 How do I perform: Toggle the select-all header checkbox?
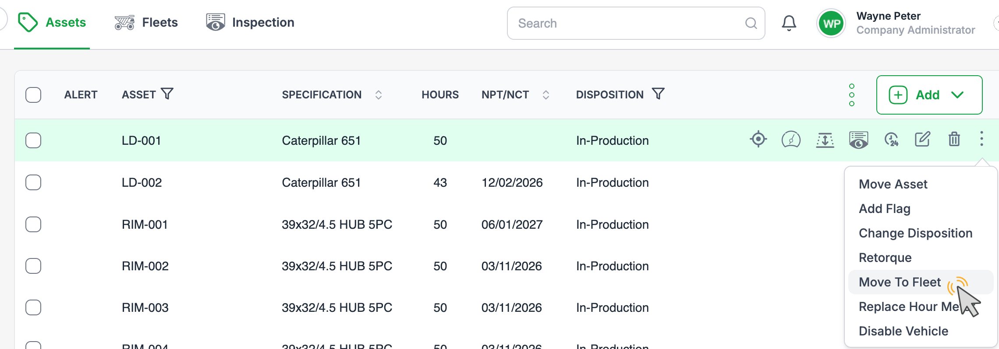(33, 95)
